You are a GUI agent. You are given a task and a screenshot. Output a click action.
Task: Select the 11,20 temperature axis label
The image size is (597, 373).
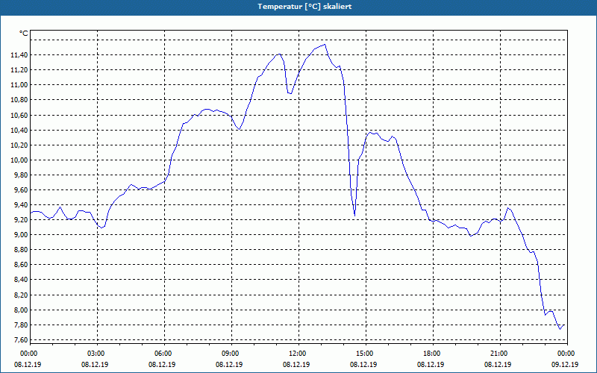tap(19, 69)
